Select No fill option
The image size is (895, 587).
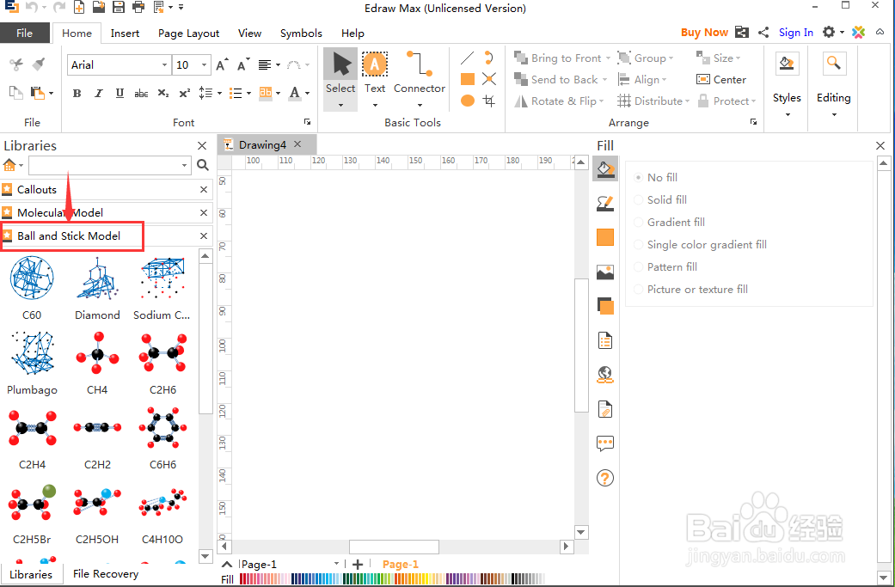pyautogui.click(x=656, y=177)
